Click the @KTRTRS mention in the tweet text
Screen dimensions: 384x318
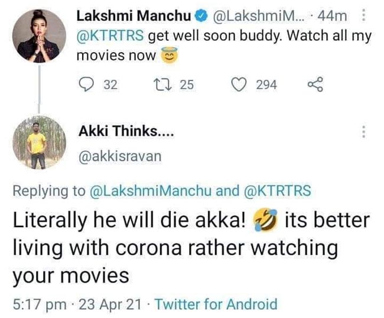[x=110, y=35]
